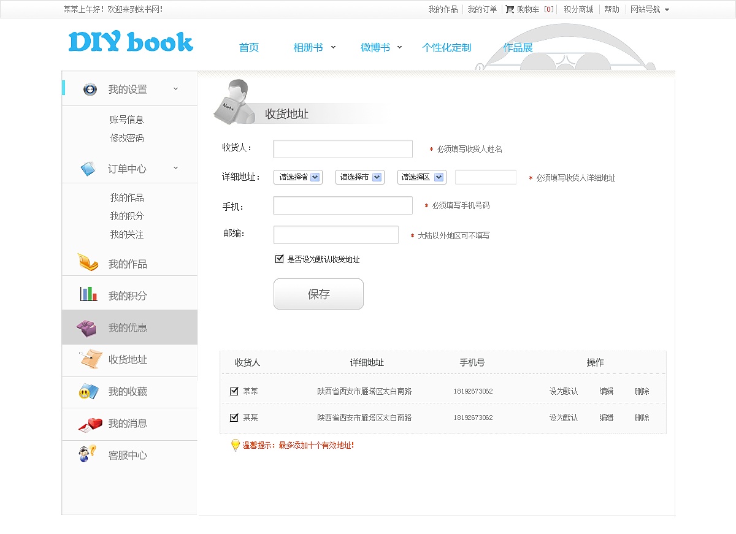Open 相册书 navigation item
This screenshot has width=736, height=534.
point(308,47)
